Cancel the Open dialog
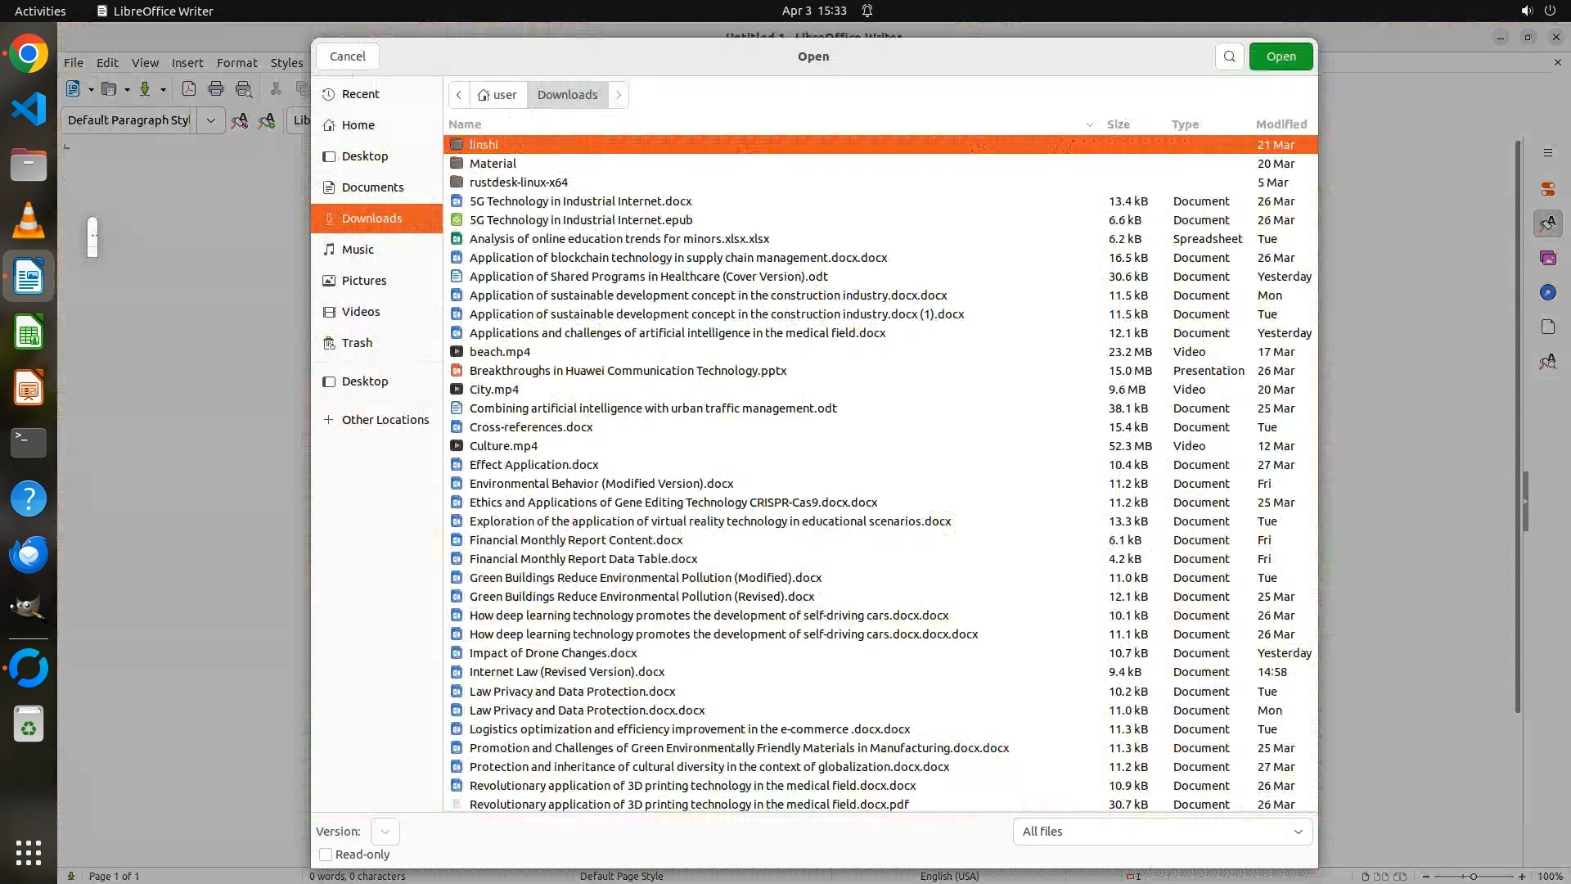The width and height of the screenshot is (1571, 884). coord(347,56)
